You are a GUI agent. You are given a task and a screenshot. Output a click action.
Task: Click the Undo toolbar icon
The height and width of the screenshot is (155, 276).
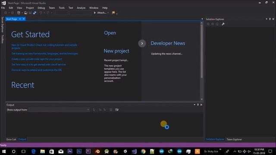point(41,12)
